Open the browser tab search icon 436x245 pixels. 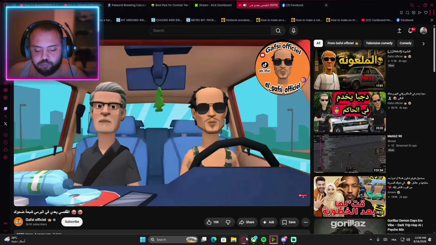412,5
